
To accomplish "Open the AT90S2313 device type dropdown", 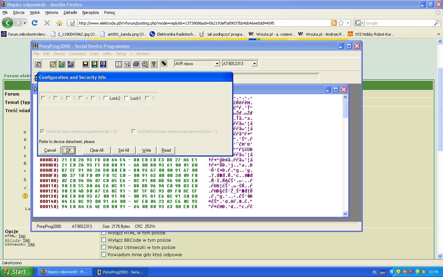I will pos(254,64).
